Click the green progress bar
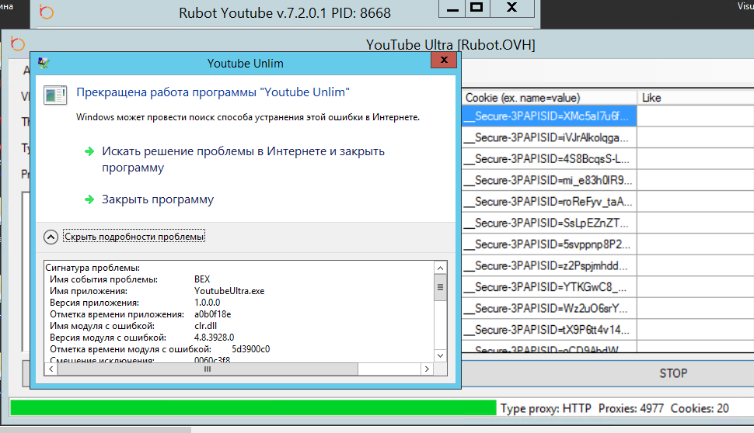The width and height of the screenshot is (754, 433). click(x=253, y=408)
